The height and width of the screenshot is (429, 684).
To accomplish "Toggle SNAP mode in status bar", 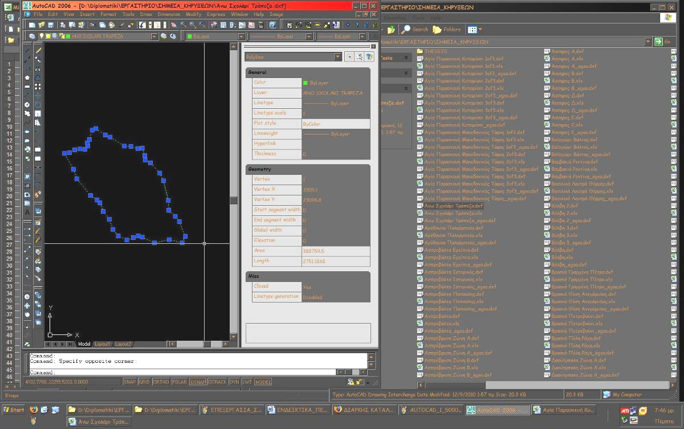I will (129, 382).
